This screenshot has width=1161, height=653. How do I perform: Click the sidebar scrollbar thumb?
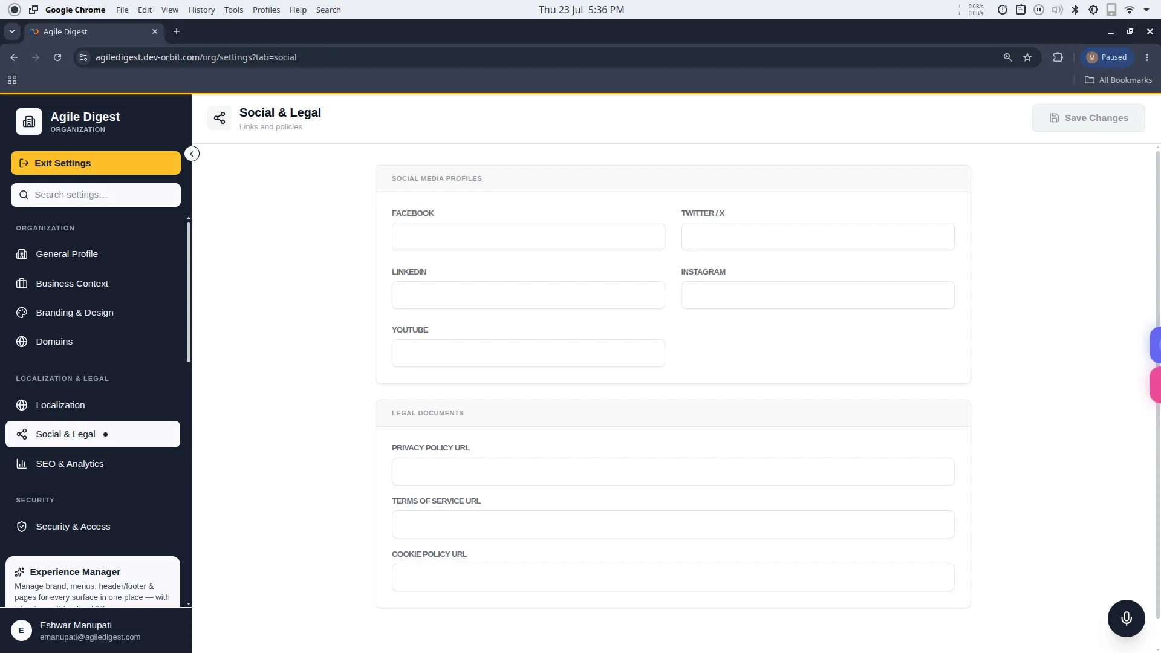[x=189, y=292]
